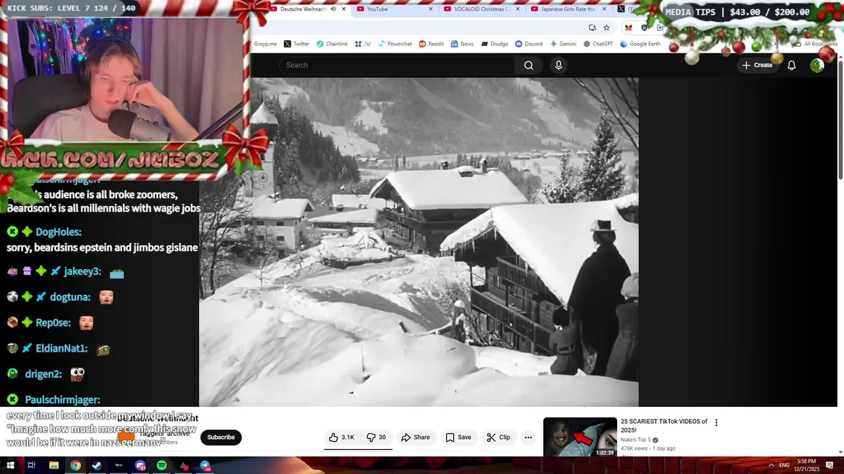
Task: Click the 25 SCARIEST TikTok VIDEOS title
Action: 664,425
